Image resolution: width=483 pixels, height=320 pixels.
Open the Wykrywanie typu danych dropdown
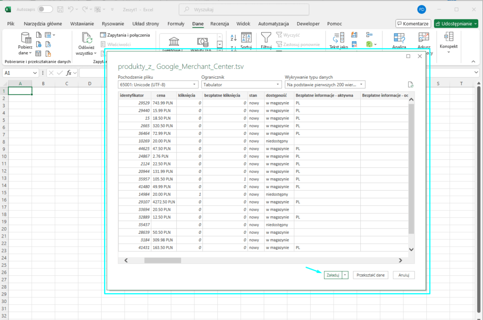325,85
